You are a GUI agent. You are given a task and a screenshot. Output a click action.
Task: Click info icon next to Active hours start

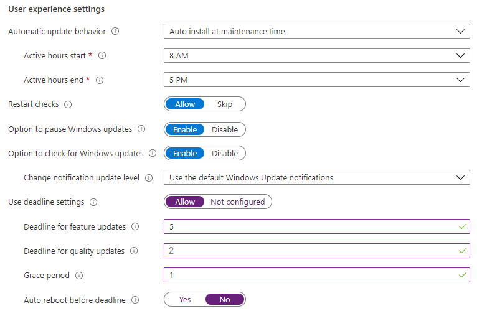102,56
